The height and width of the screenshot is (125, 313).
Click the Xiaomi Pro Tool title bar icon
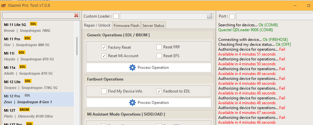(x=4, y=6)
